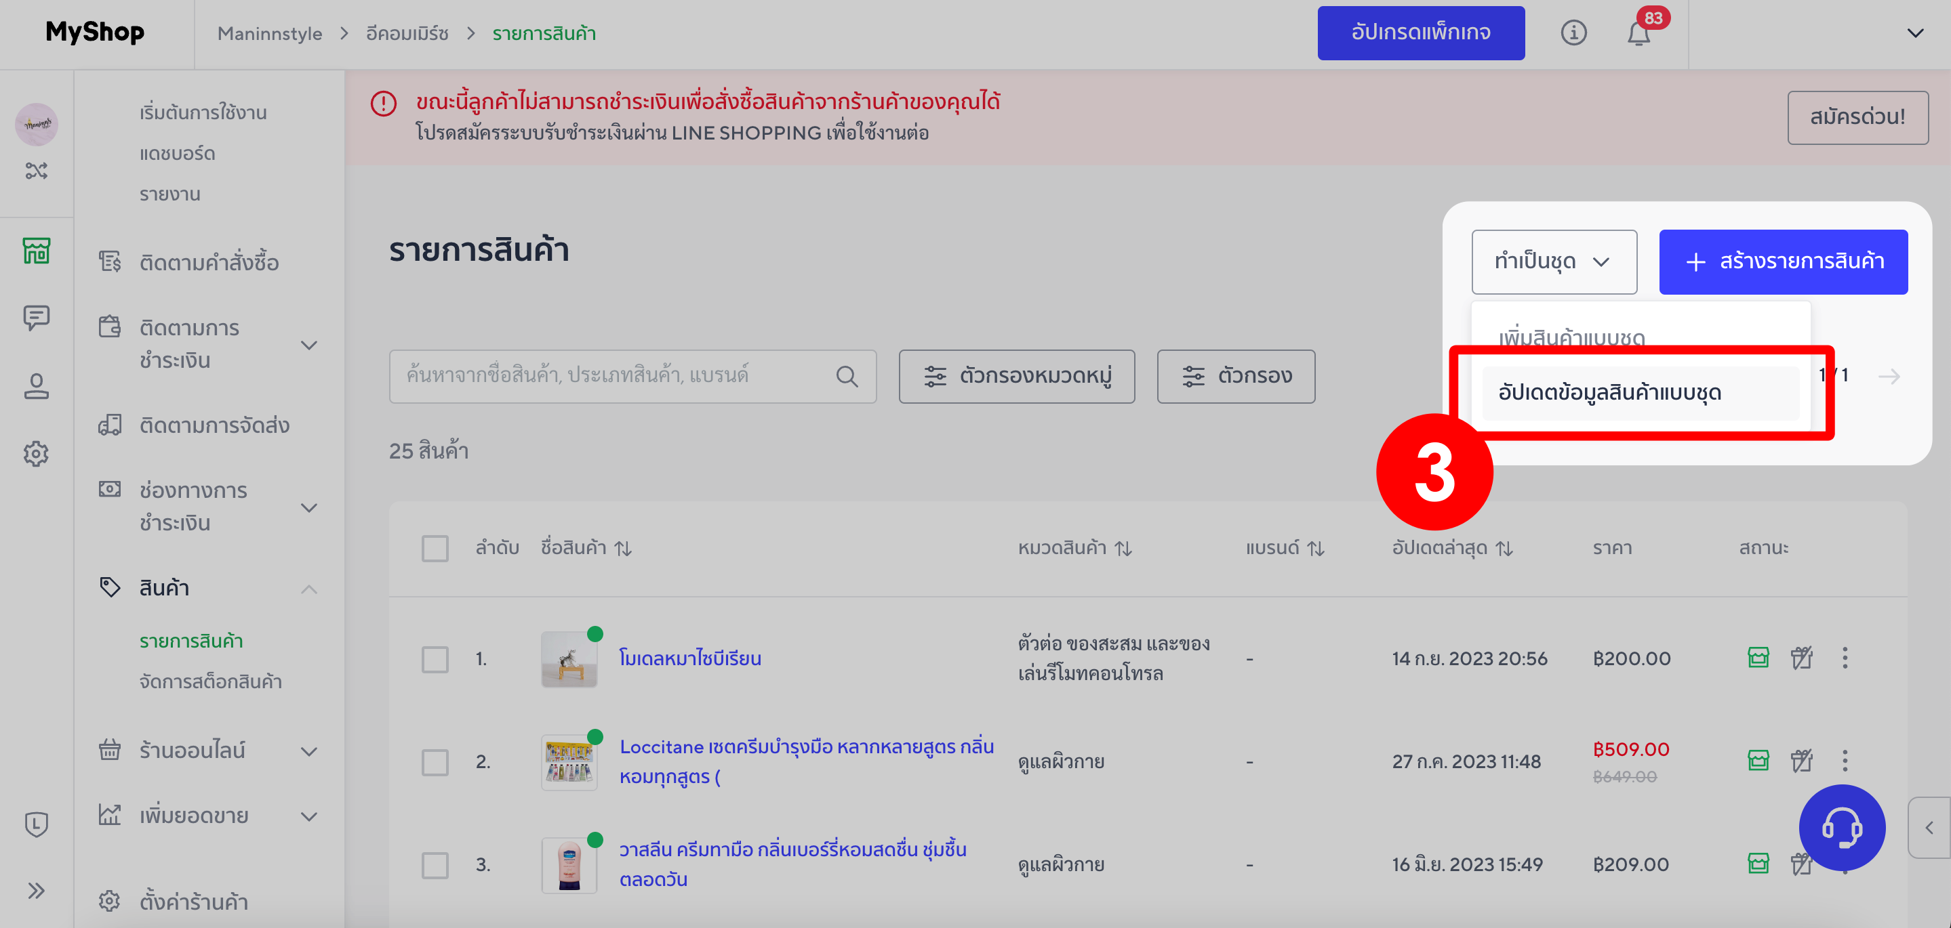This screenshot has height=928, width=1951.
Task: Click the headset support chat button
Action: [x=1841, y=827]
